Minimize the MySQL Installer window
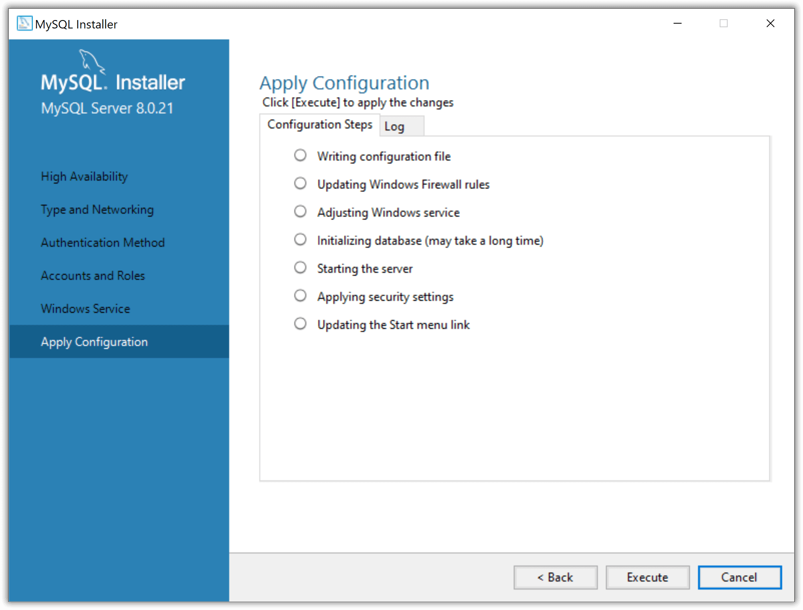The width and height of the screenshot is (803, 610). (x=677, y=23)
